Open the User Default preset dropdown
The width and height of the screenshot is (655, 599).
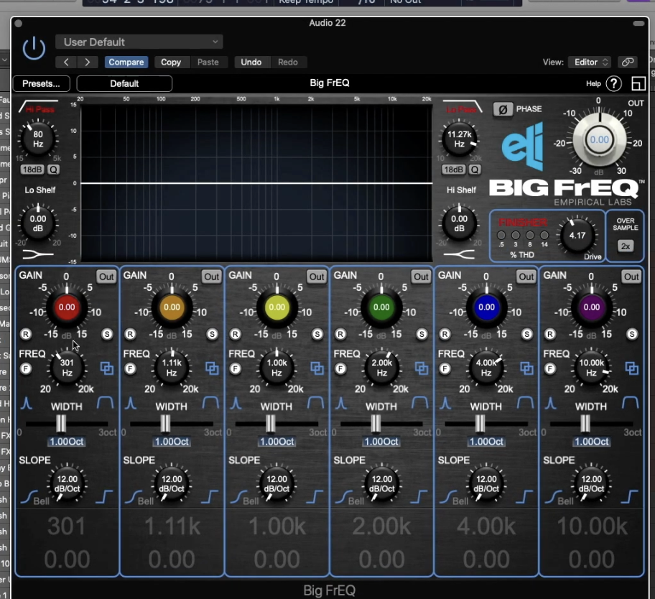point(139,42)
